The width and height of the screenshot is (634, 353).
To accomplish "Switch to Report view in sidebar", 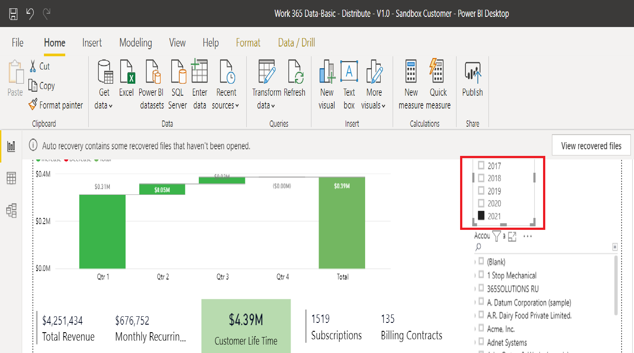I will [11, 146].
